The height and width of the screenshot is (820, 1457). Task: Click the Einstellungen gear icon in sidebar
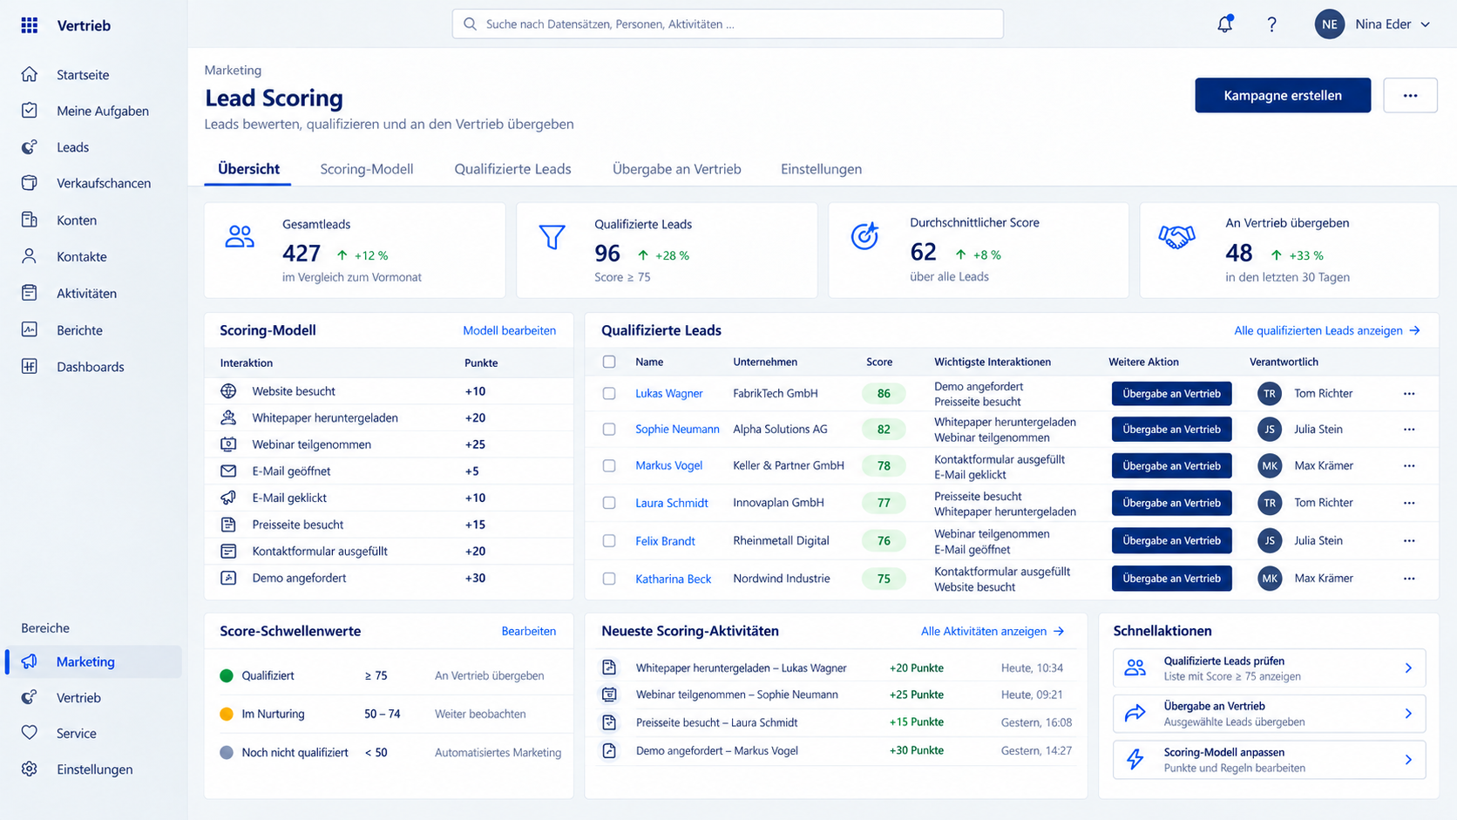30,769
